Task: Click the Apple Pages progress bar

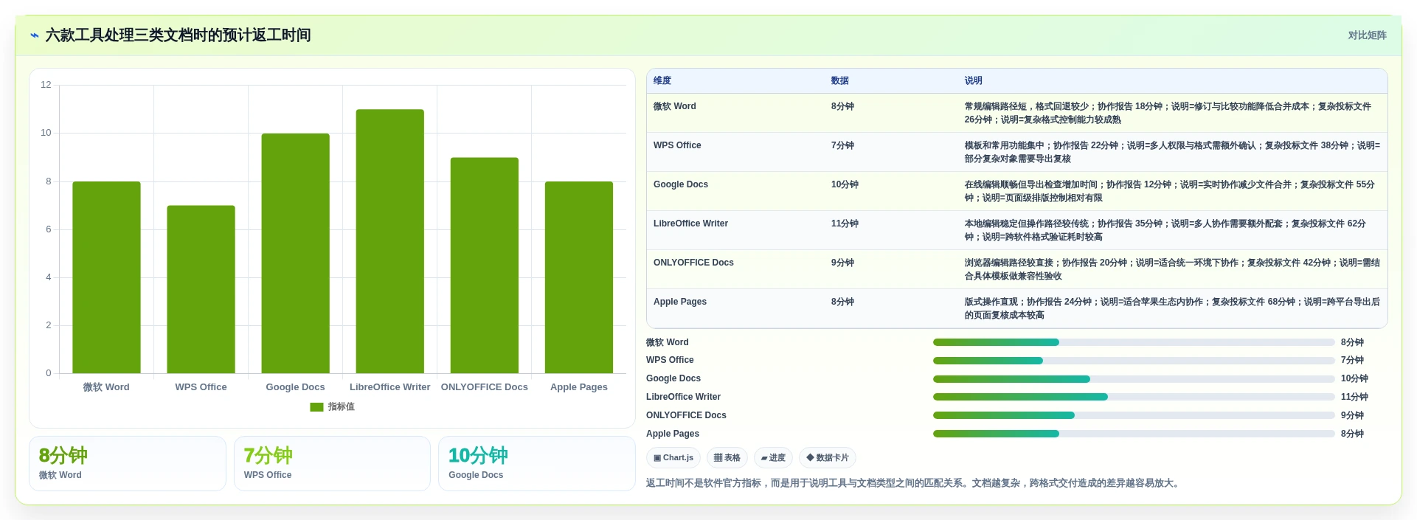Action: [1134, 434]
